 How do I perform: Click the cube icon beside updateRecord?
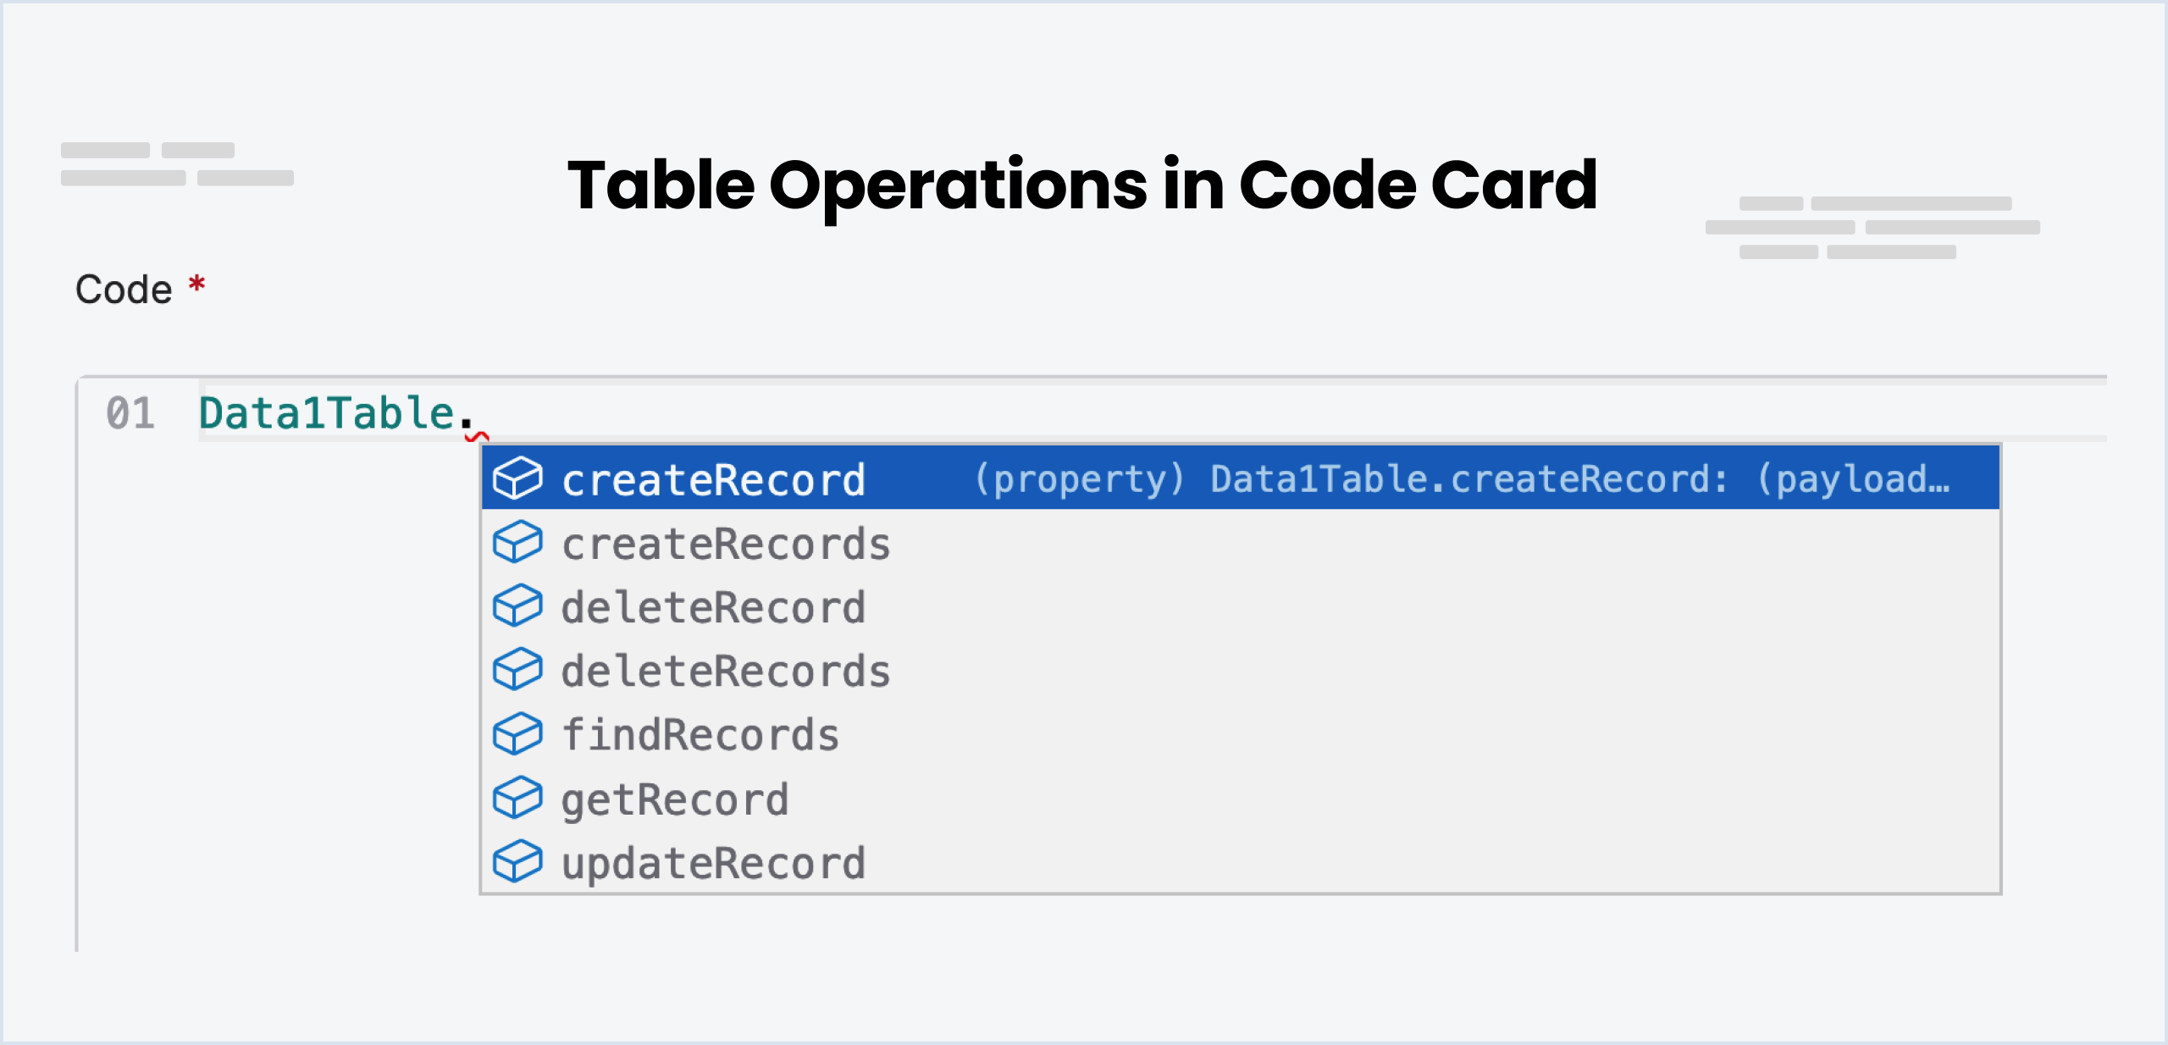click(517, 862)
